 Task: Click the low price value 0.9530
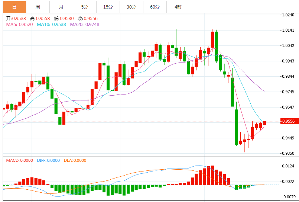(x=67, y=19)
